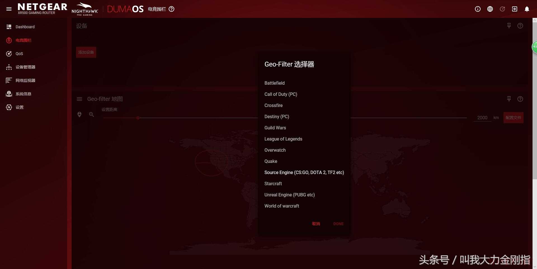Open the Geo-filter 地图 panel menu icon
Viewport: 537px width, 269px height.
[x=79, y=99]
